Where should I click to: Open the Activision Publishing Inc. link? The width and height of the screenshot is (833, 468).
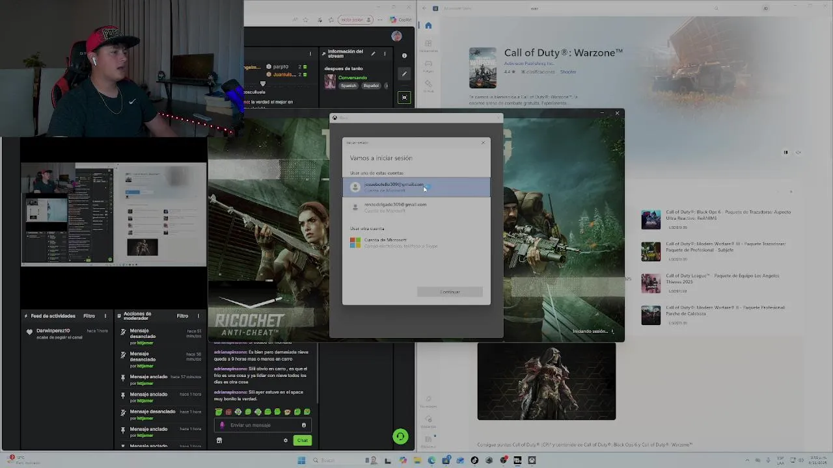(x=530, y=64)
